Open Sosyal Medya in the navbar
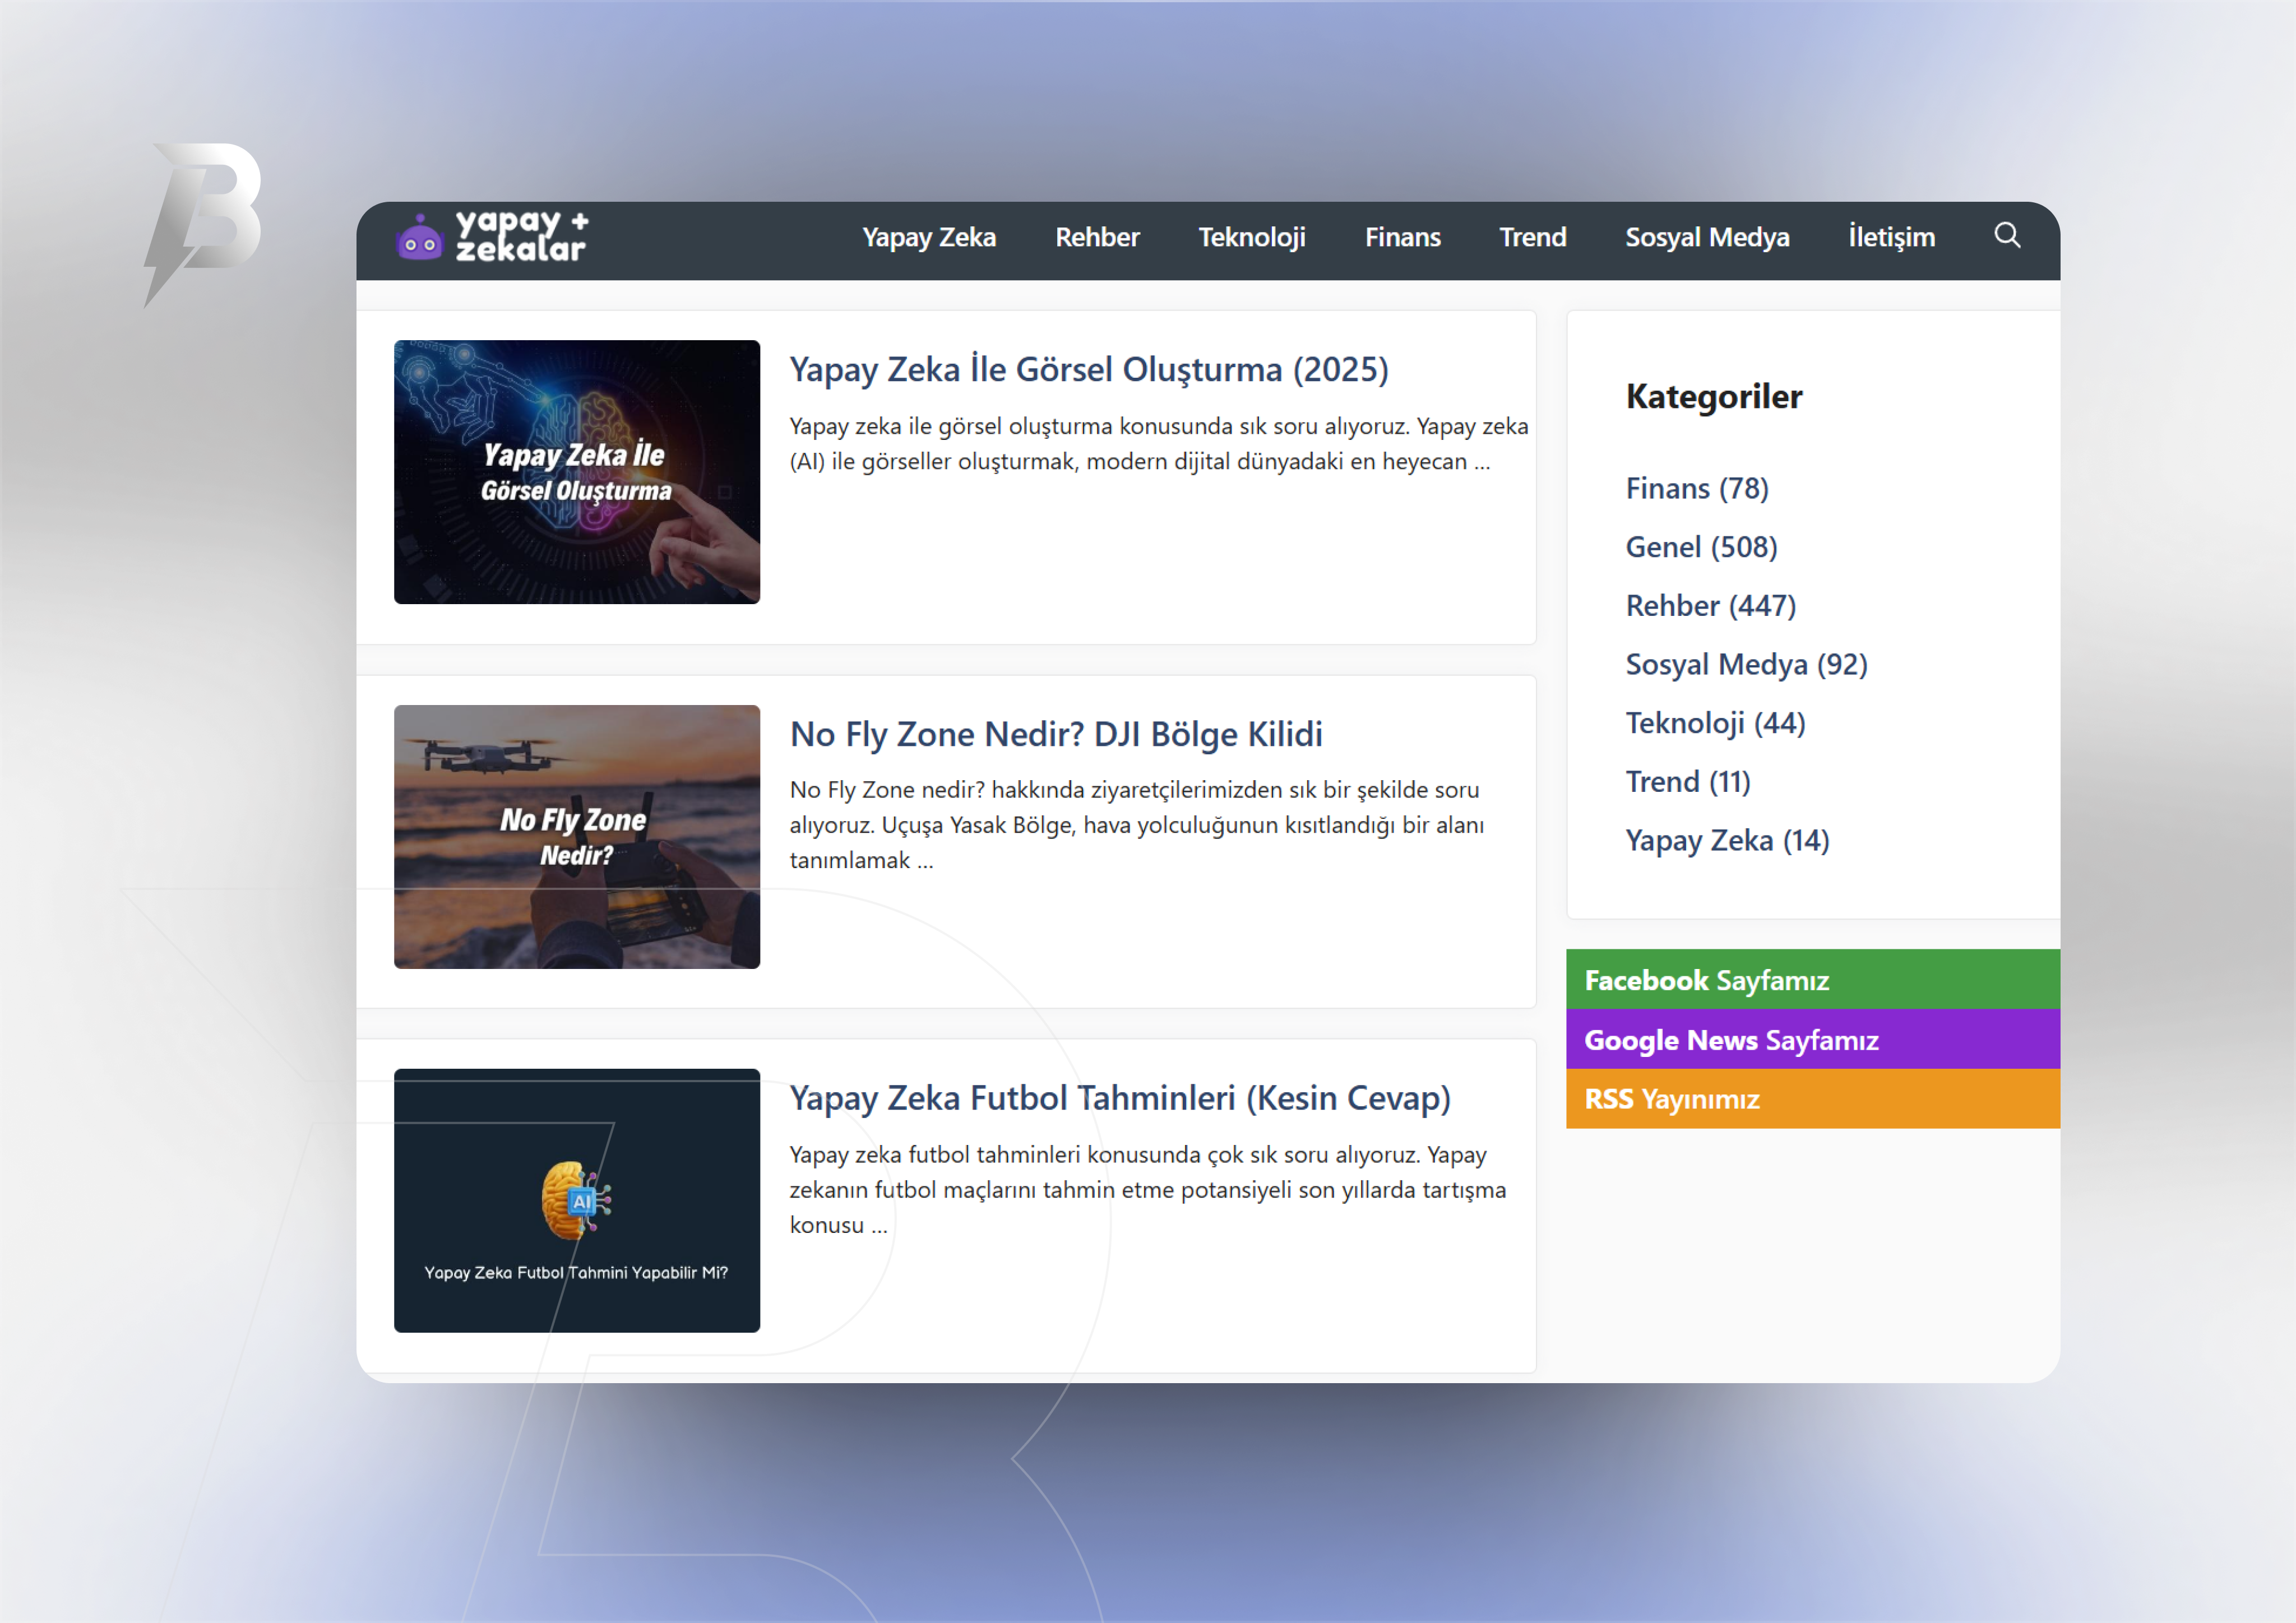 (x=1706, y=238)
